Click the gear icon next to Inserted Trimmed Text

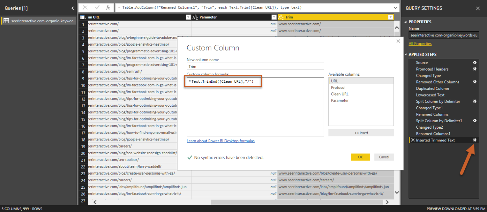pos(474,140)
